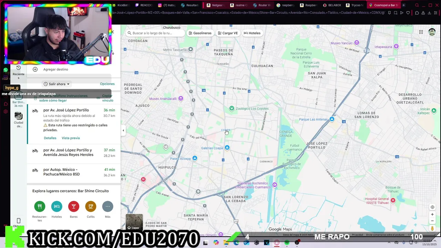
Task: Open the Capas layers thumbnail
Action: point(134,222)
